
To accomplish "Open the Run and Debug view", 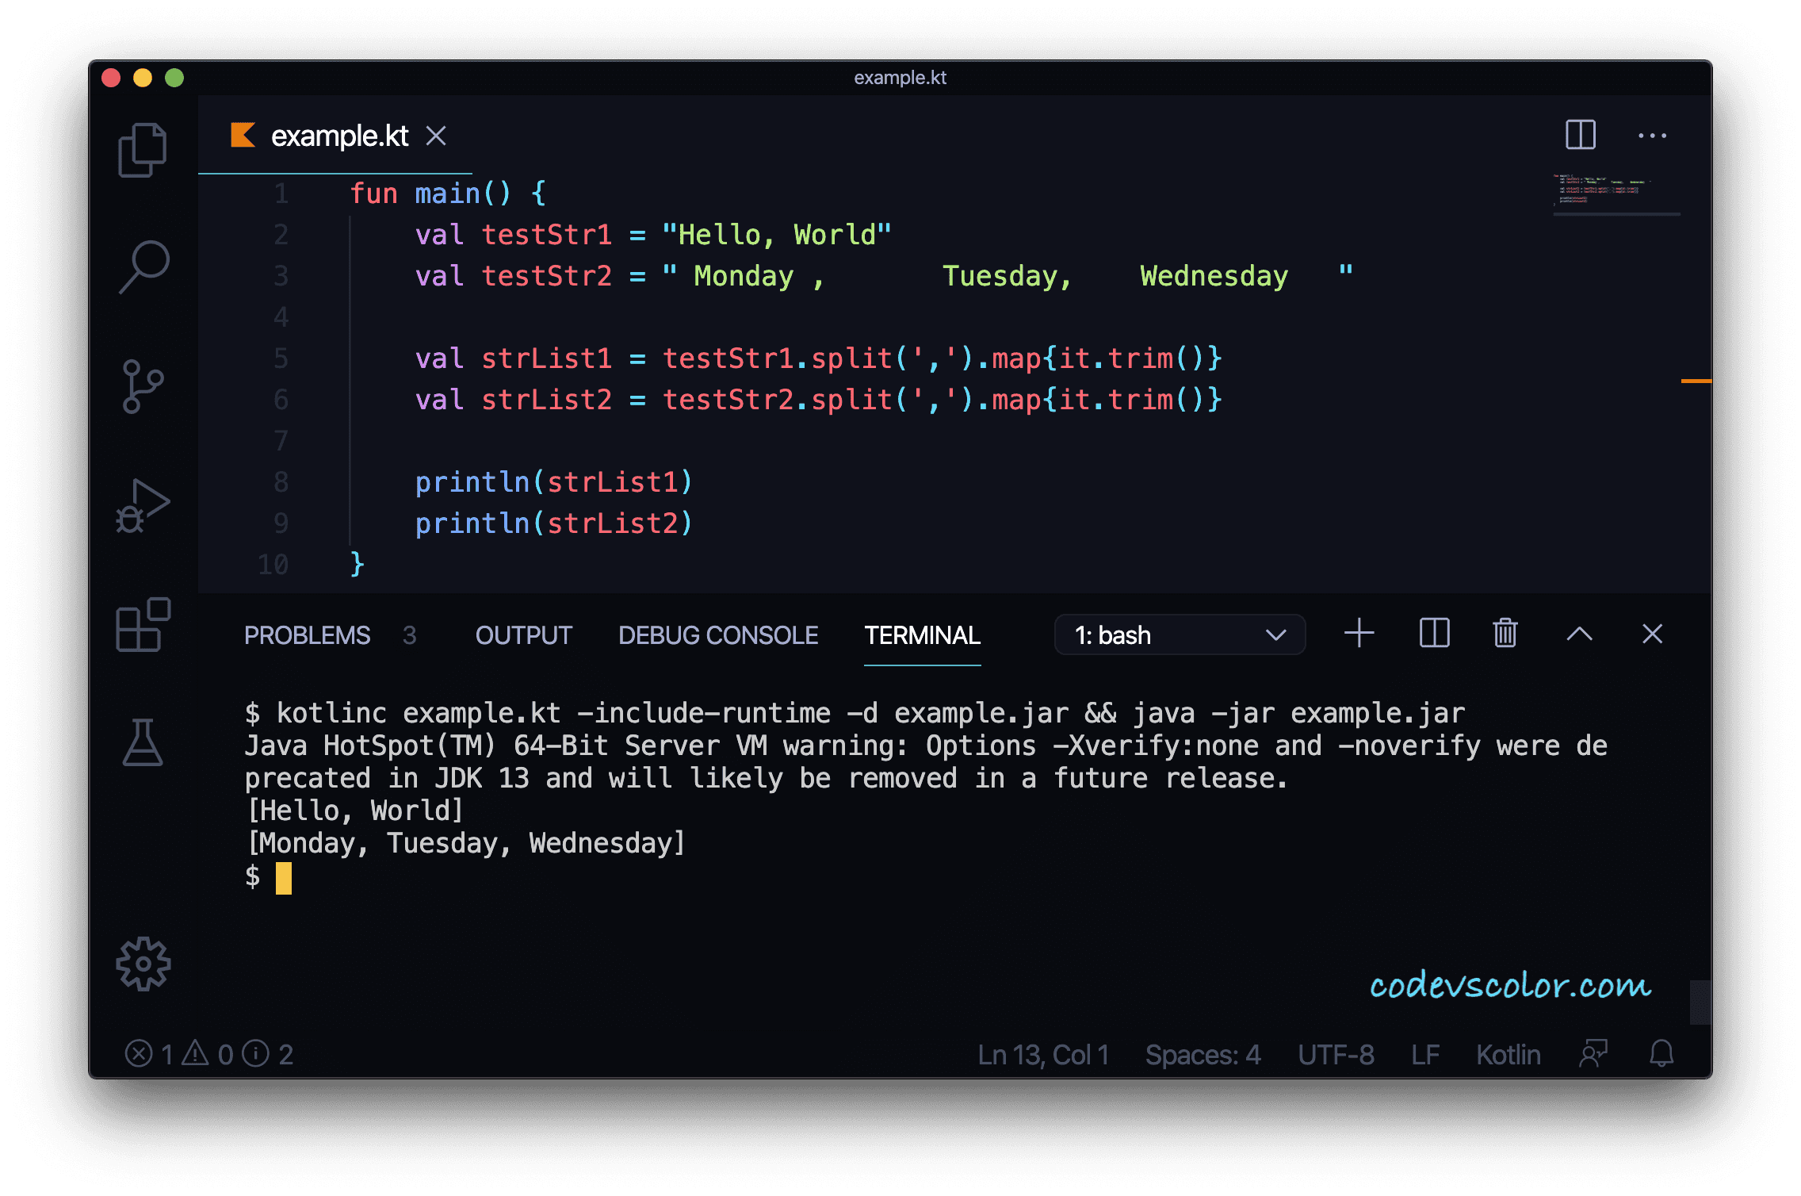I will (143, 505).
